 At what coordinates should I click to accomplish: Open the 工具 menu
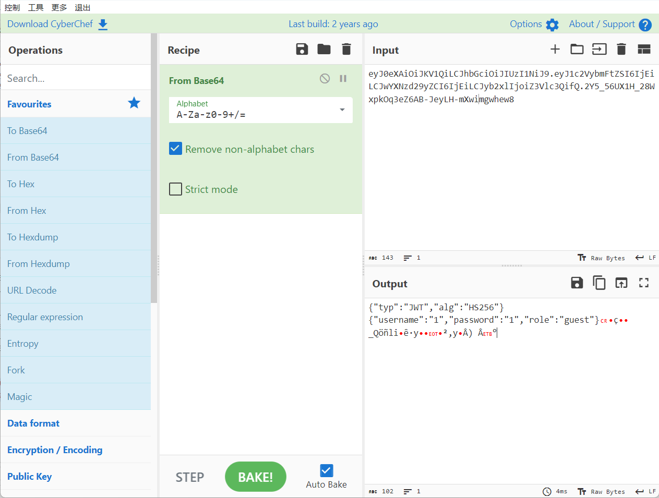[x=36, y=7]
